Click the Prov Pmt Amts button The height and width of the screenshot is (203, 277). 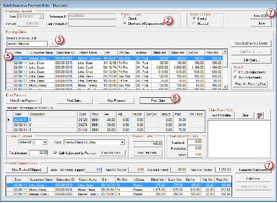147,153
